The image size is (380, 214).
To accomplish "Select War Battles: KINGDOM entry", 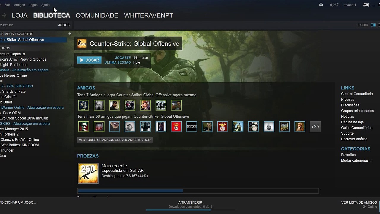I will [x=33, y=145].
